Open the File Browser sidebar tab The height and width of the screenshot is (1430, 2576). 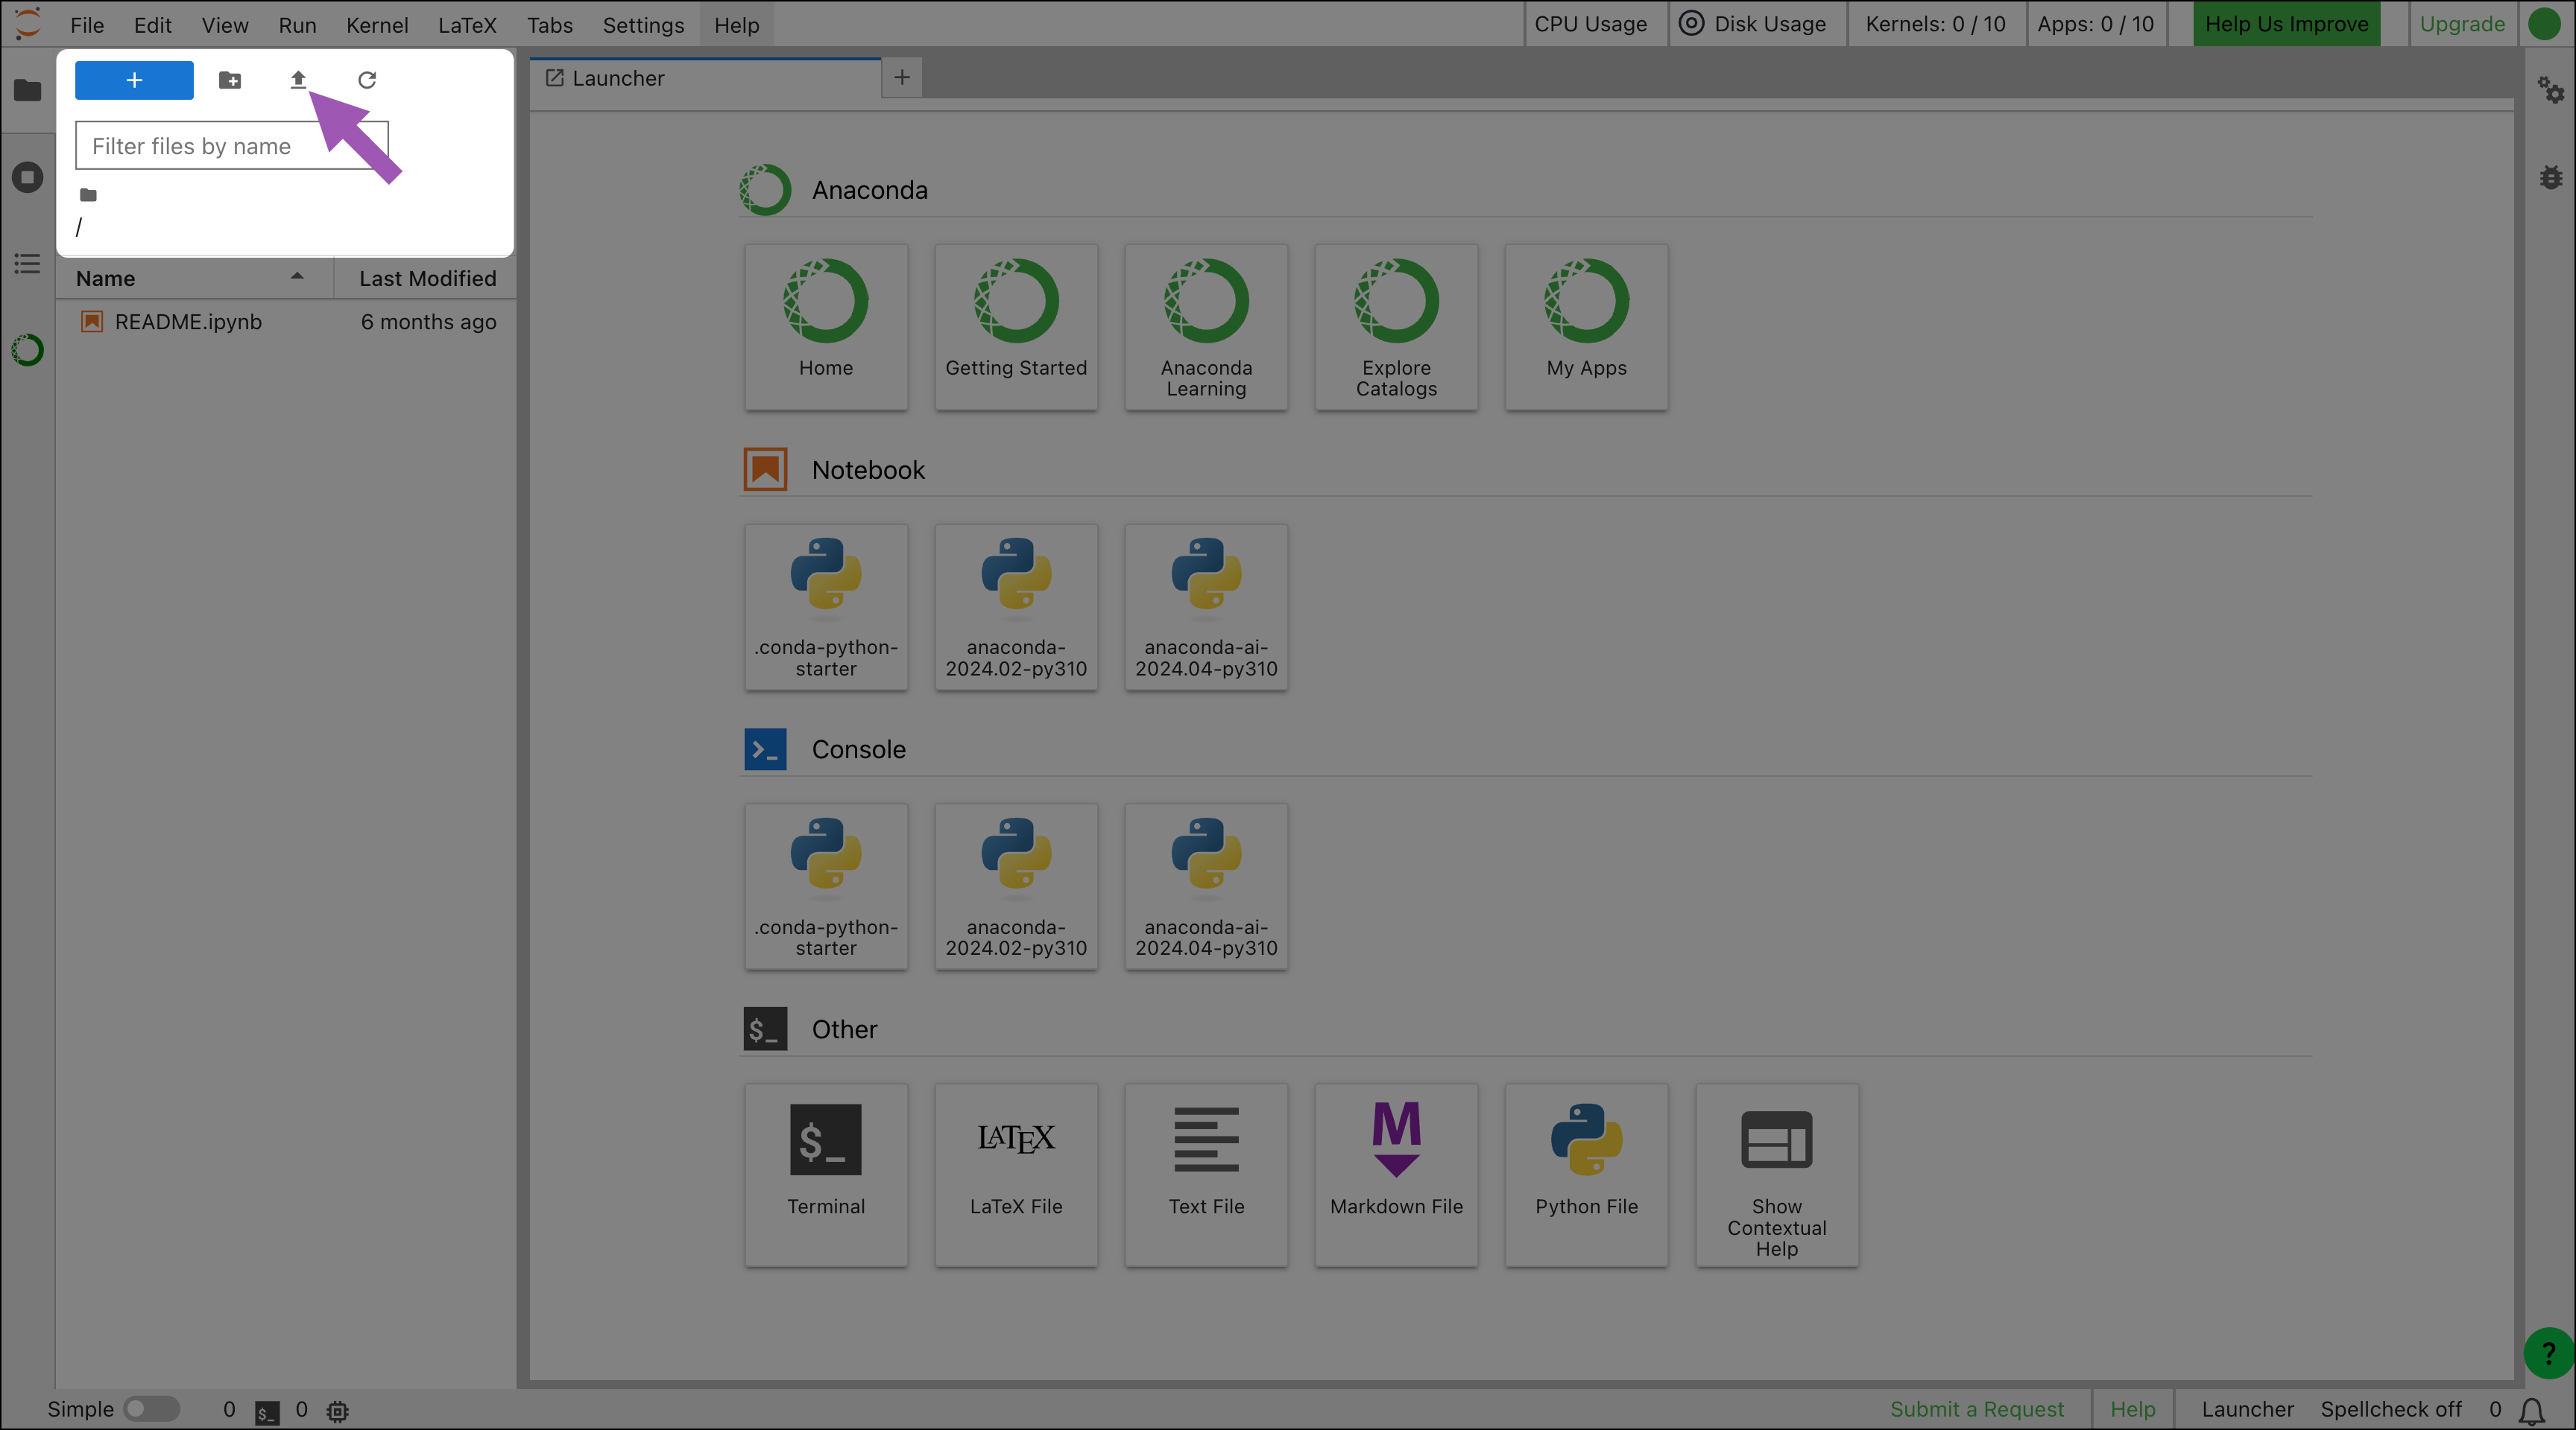(27, 90)
